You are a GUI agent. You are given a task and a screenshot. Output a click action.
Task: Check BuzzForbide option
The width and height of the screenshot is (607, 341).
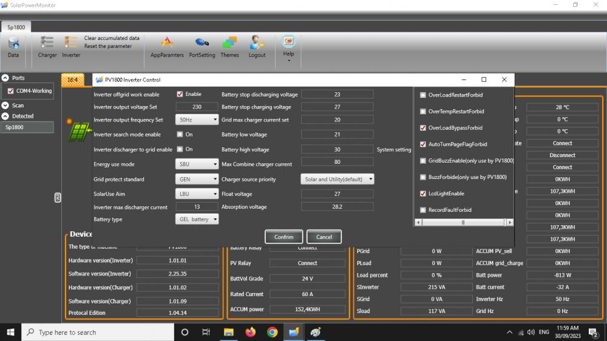(422, 177)
